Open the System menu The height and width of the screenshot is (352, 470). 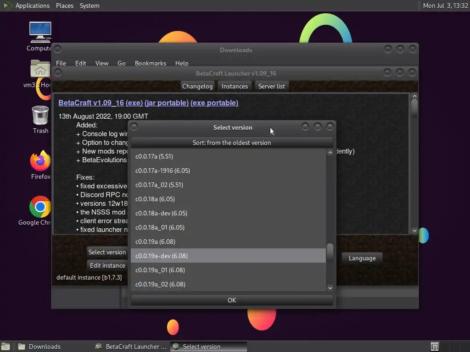pos(90,5)
